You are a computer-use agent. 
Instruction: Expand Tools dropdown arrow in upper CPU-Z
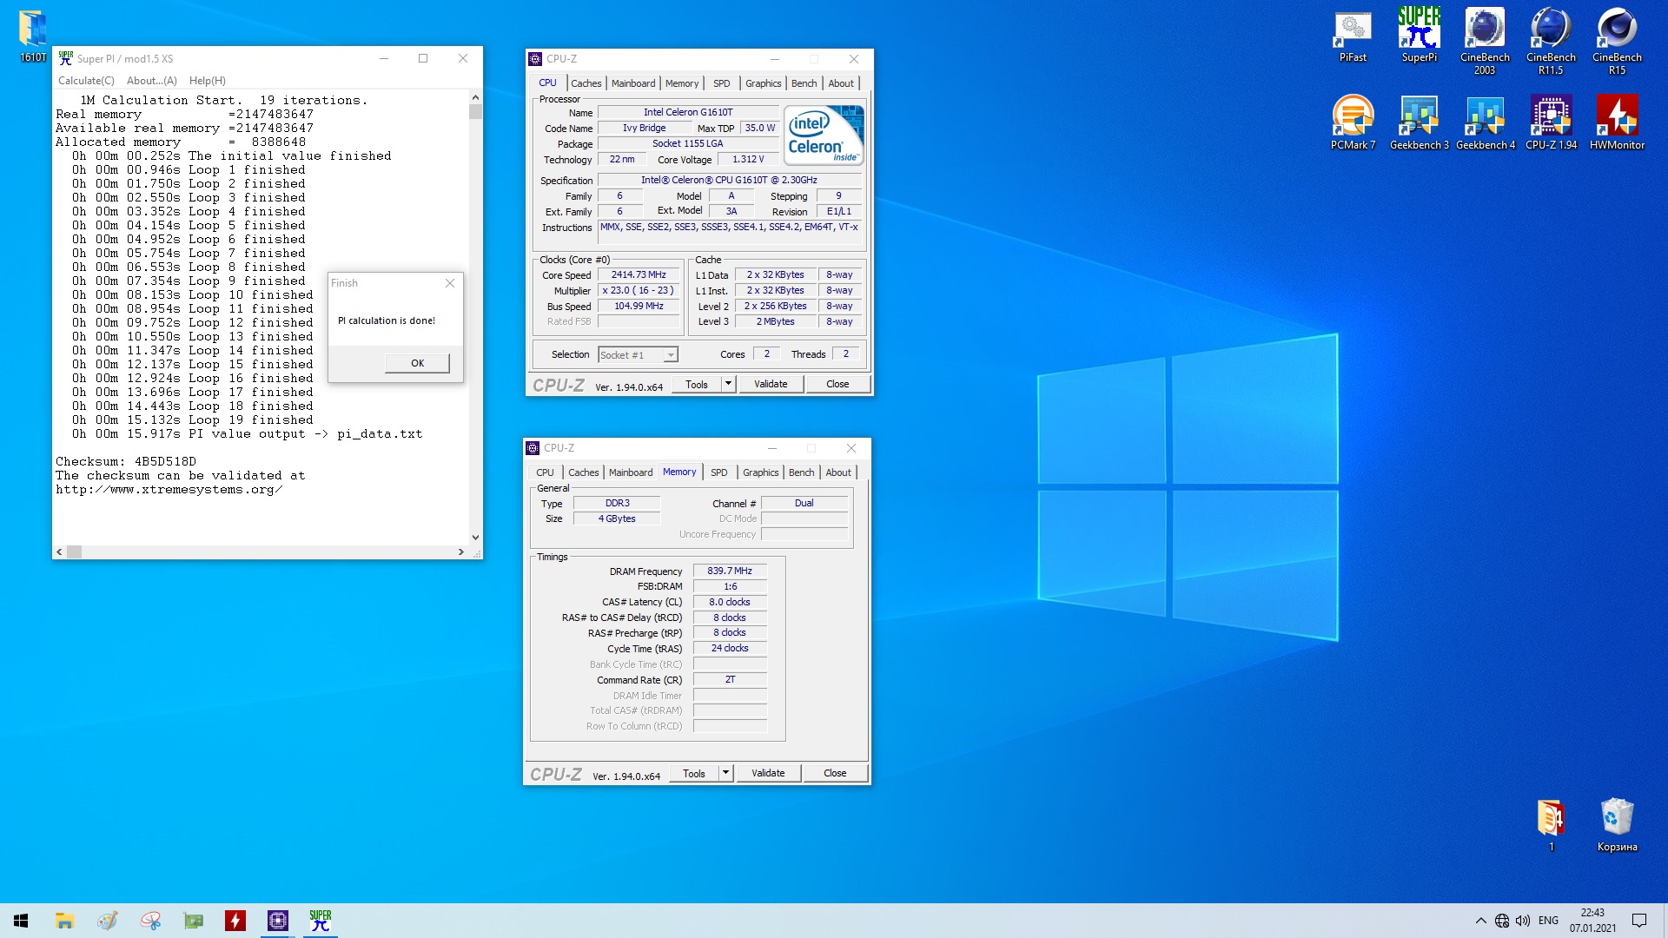(728, 384)
